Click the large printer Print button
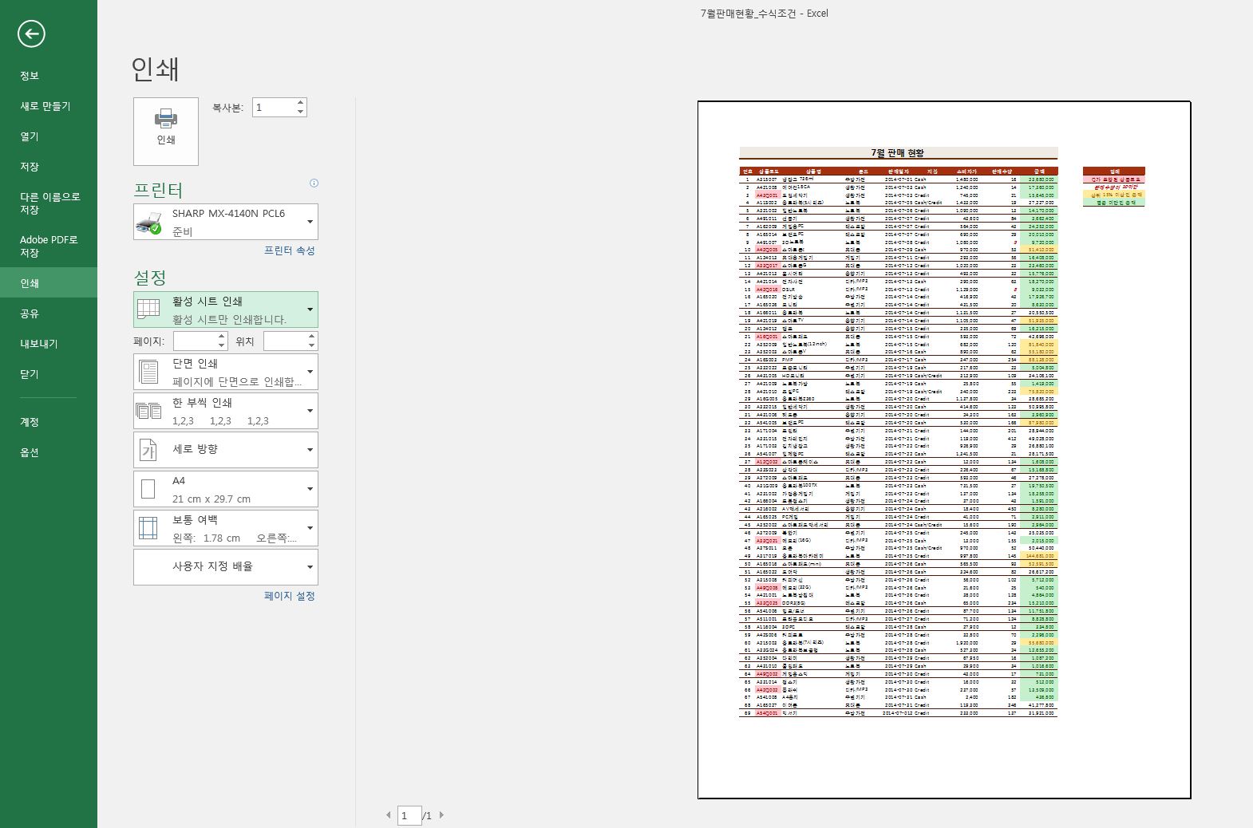Screen dimensions: 1253x828 (166, 132)
